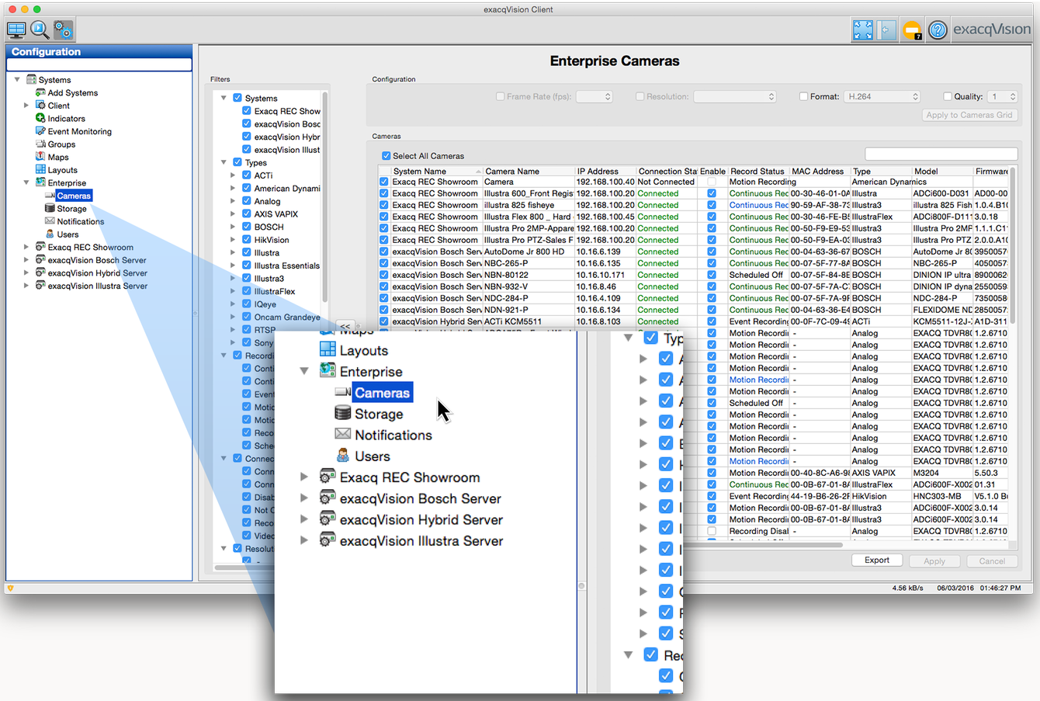Uncheck the HikVision type filter
Image resolution: width=1040 pixels, height=701 pixels.
click(247, 240)
